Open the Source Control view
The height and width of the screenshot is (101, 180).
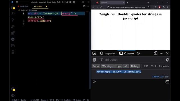(x=13, y=20)
